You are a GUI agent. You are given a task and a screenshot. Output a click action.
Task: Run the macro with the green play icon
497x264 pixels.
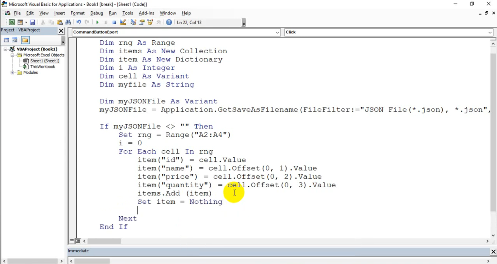97,23
